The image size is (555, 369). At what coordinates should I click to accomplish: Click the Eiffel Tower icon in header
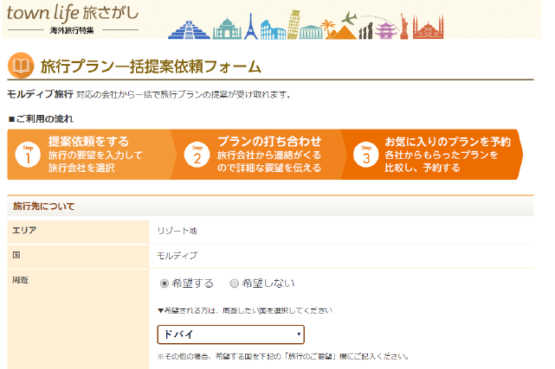click(252, 26)
